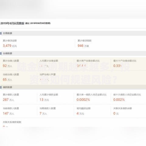Select the 当期借款人数量 label
This screenshot has width=146, height=146.
coord(48,108)
